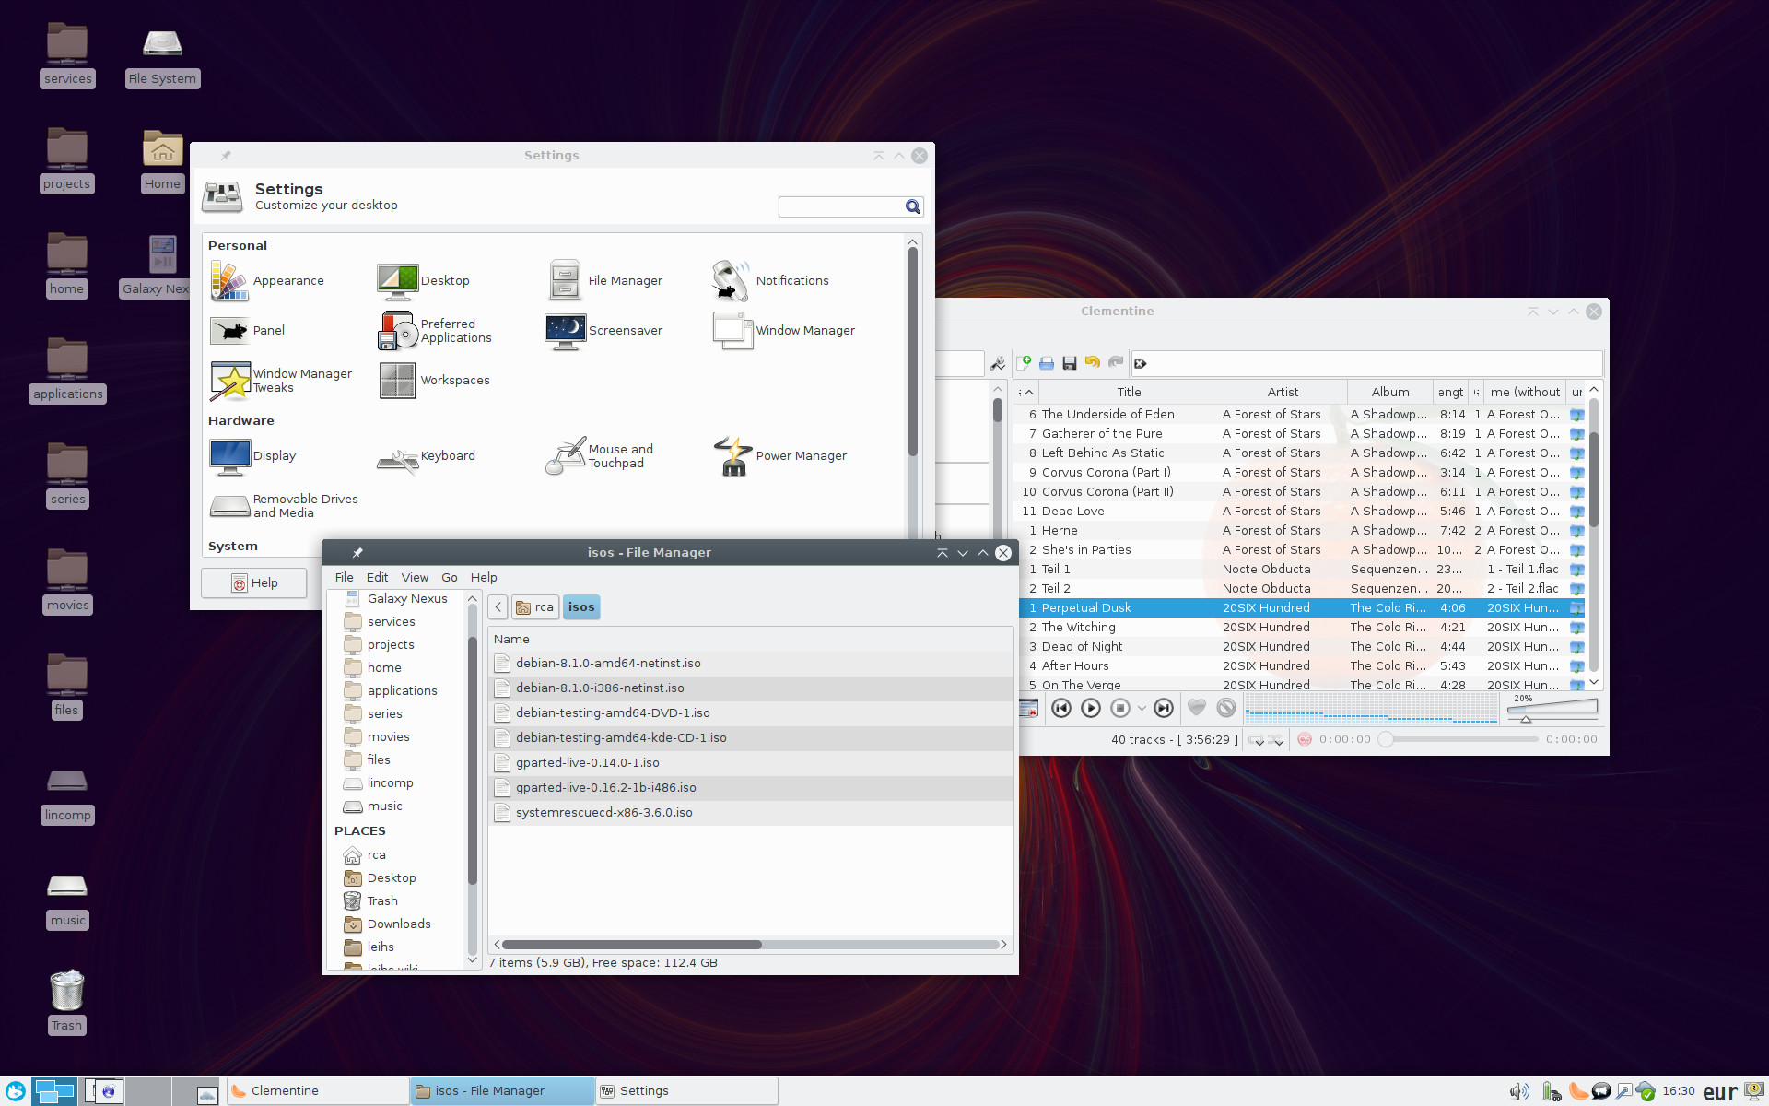Image resolution: width=1769 pixels, height=1106 pixels.
Task: Open Screensaver settings
Action: click(603, 331)
